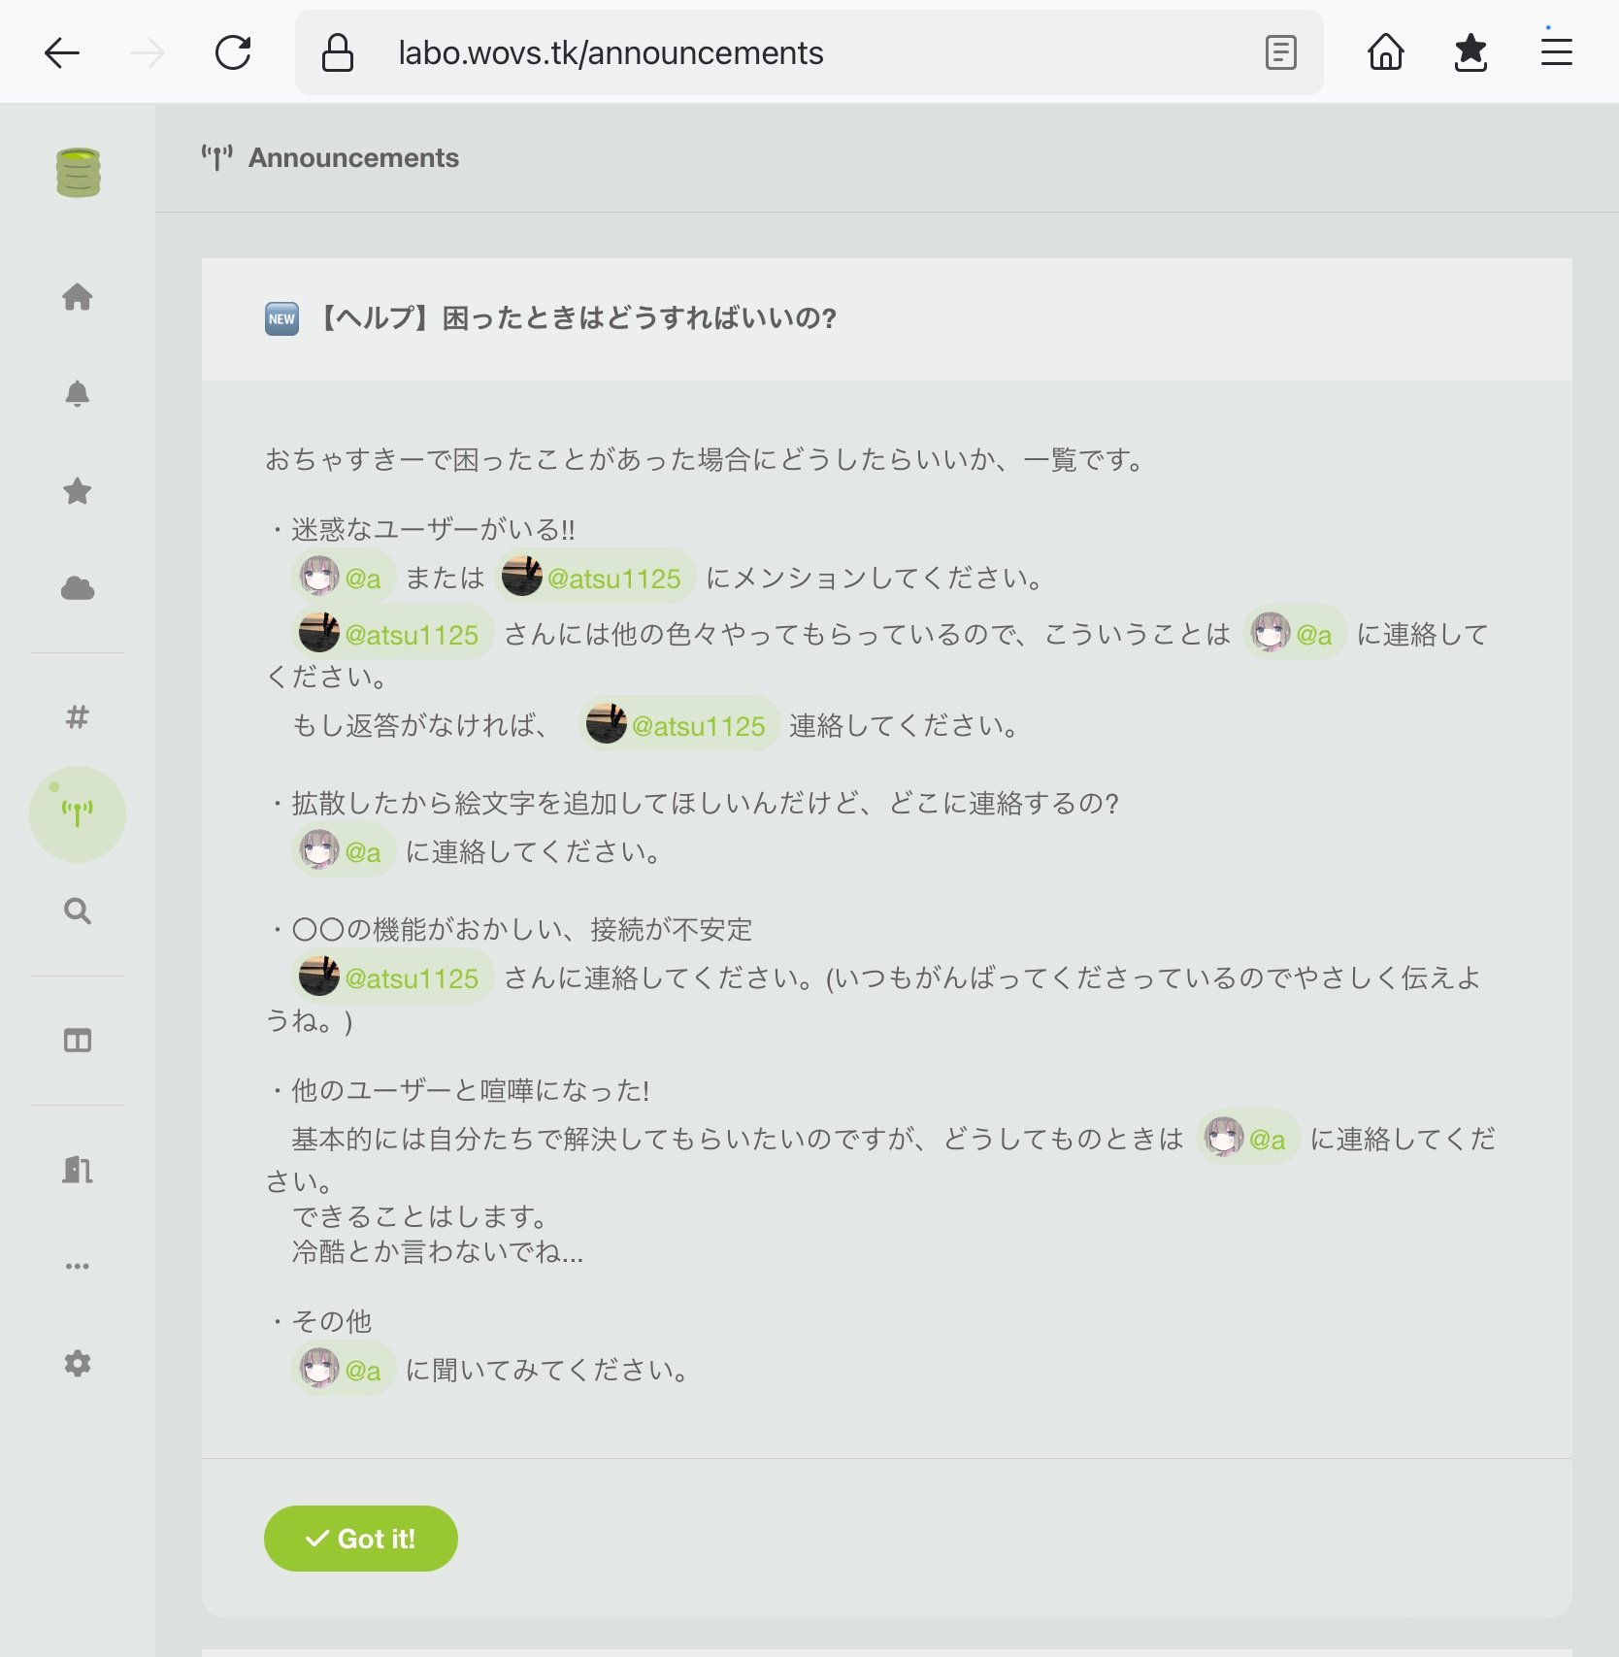Viewport: 1619px width, 1657px height.
Task: Go back to the previous page
Action: [62, 52]
